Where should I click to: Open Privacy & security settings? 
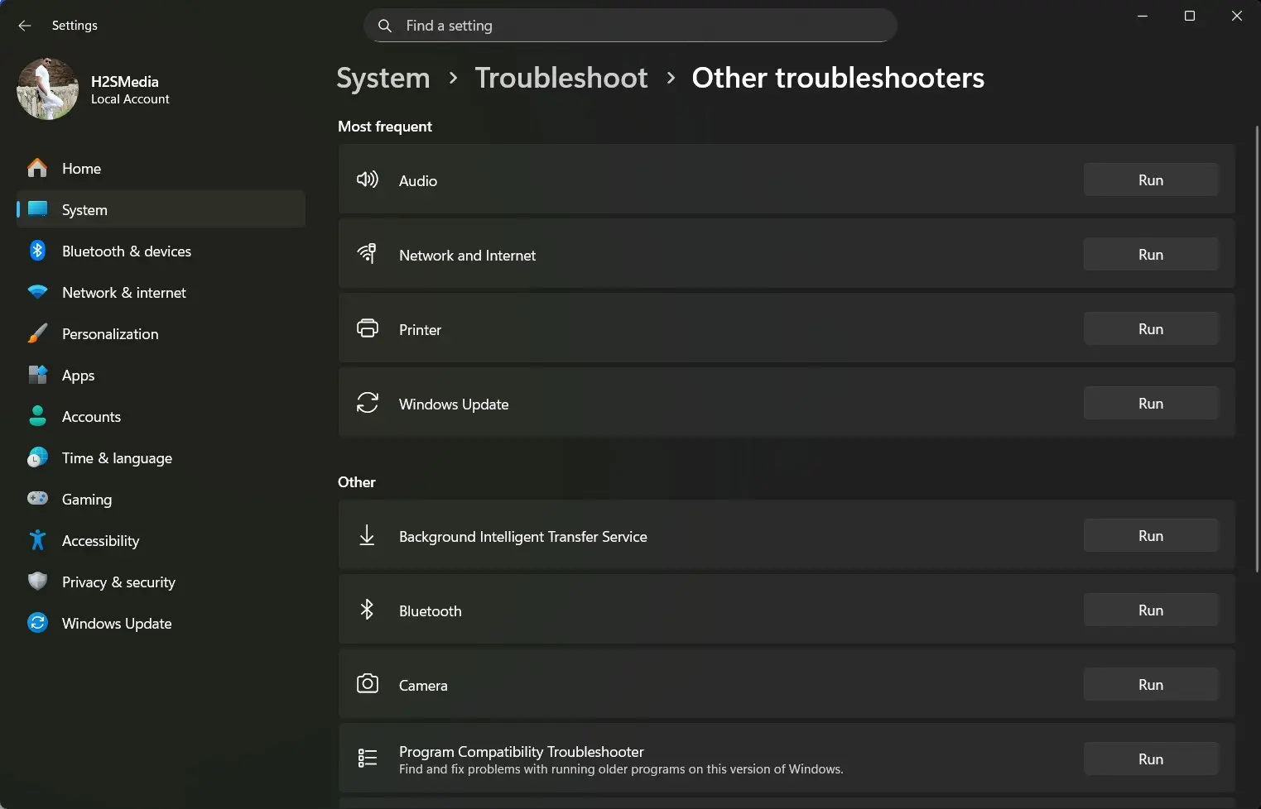(161, 582)
